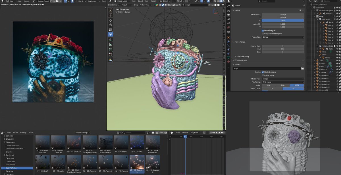The height and width of the screenshot is (175, 341).
Task: Open the File Format PNG dropdown
Action: point(283,82)
